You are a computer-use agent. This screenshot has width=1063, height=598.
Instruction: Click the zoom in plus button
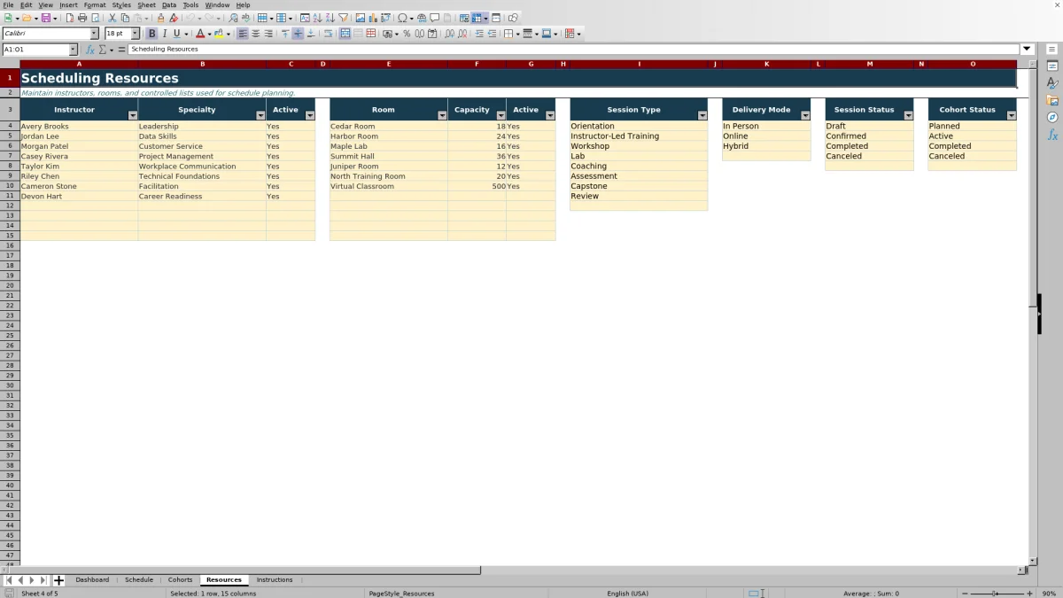tap(1029, 594)
